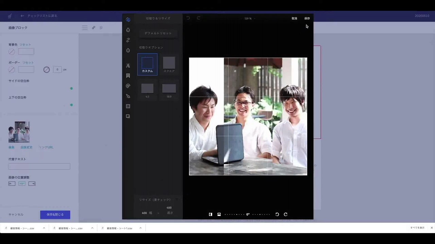Image resolution: width=435 pixels, height=244 pixels.
Task: Open the finetune adjust tool in sidebar
Action: pos(128,30)
